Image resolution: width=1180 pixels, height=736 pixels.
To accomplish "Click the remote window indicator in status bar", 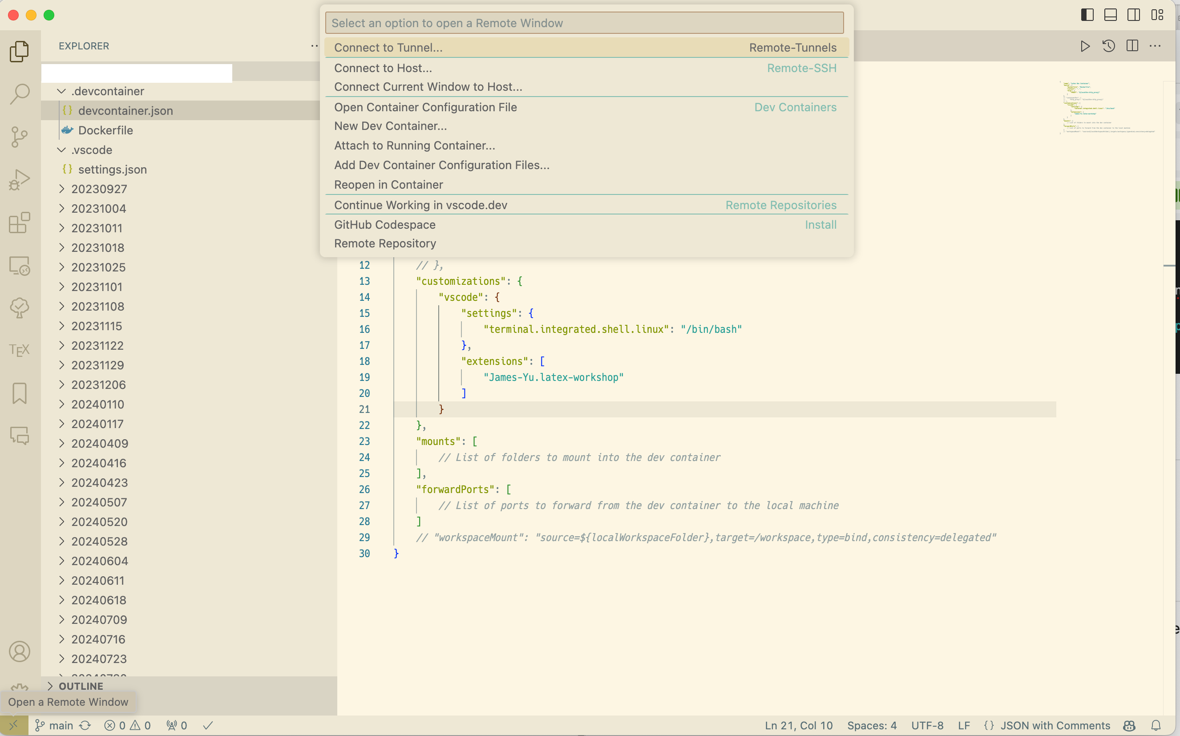I will [x=14, y=725].
